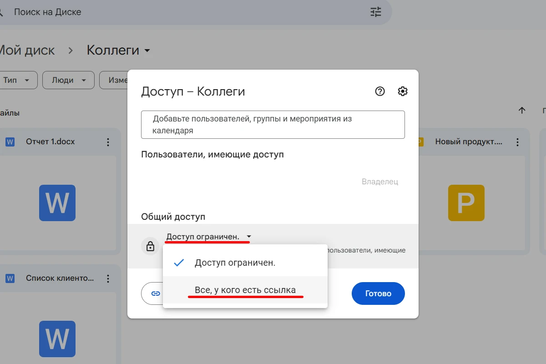This screenshot has height=364, width=546.
Task: Click the lock icon beside Общий доступ
Action: [150, 247]
